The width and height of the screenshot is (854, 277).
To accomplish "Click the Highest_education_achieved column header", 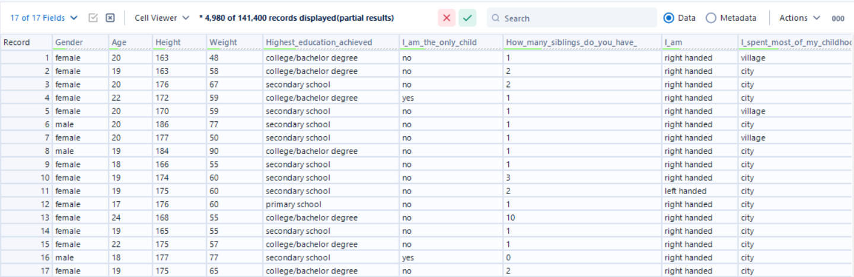I will (x=331, y=43).
